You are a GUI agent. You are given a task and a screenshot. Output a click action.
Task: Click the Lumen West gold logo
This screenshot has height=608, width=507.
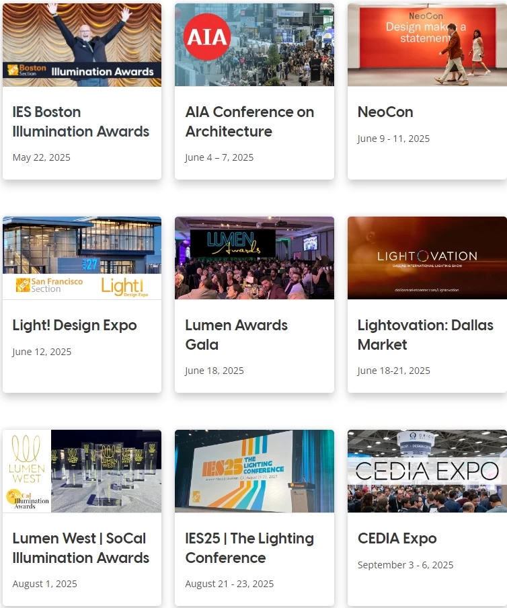pyautogui.click(x=26, y=459)
